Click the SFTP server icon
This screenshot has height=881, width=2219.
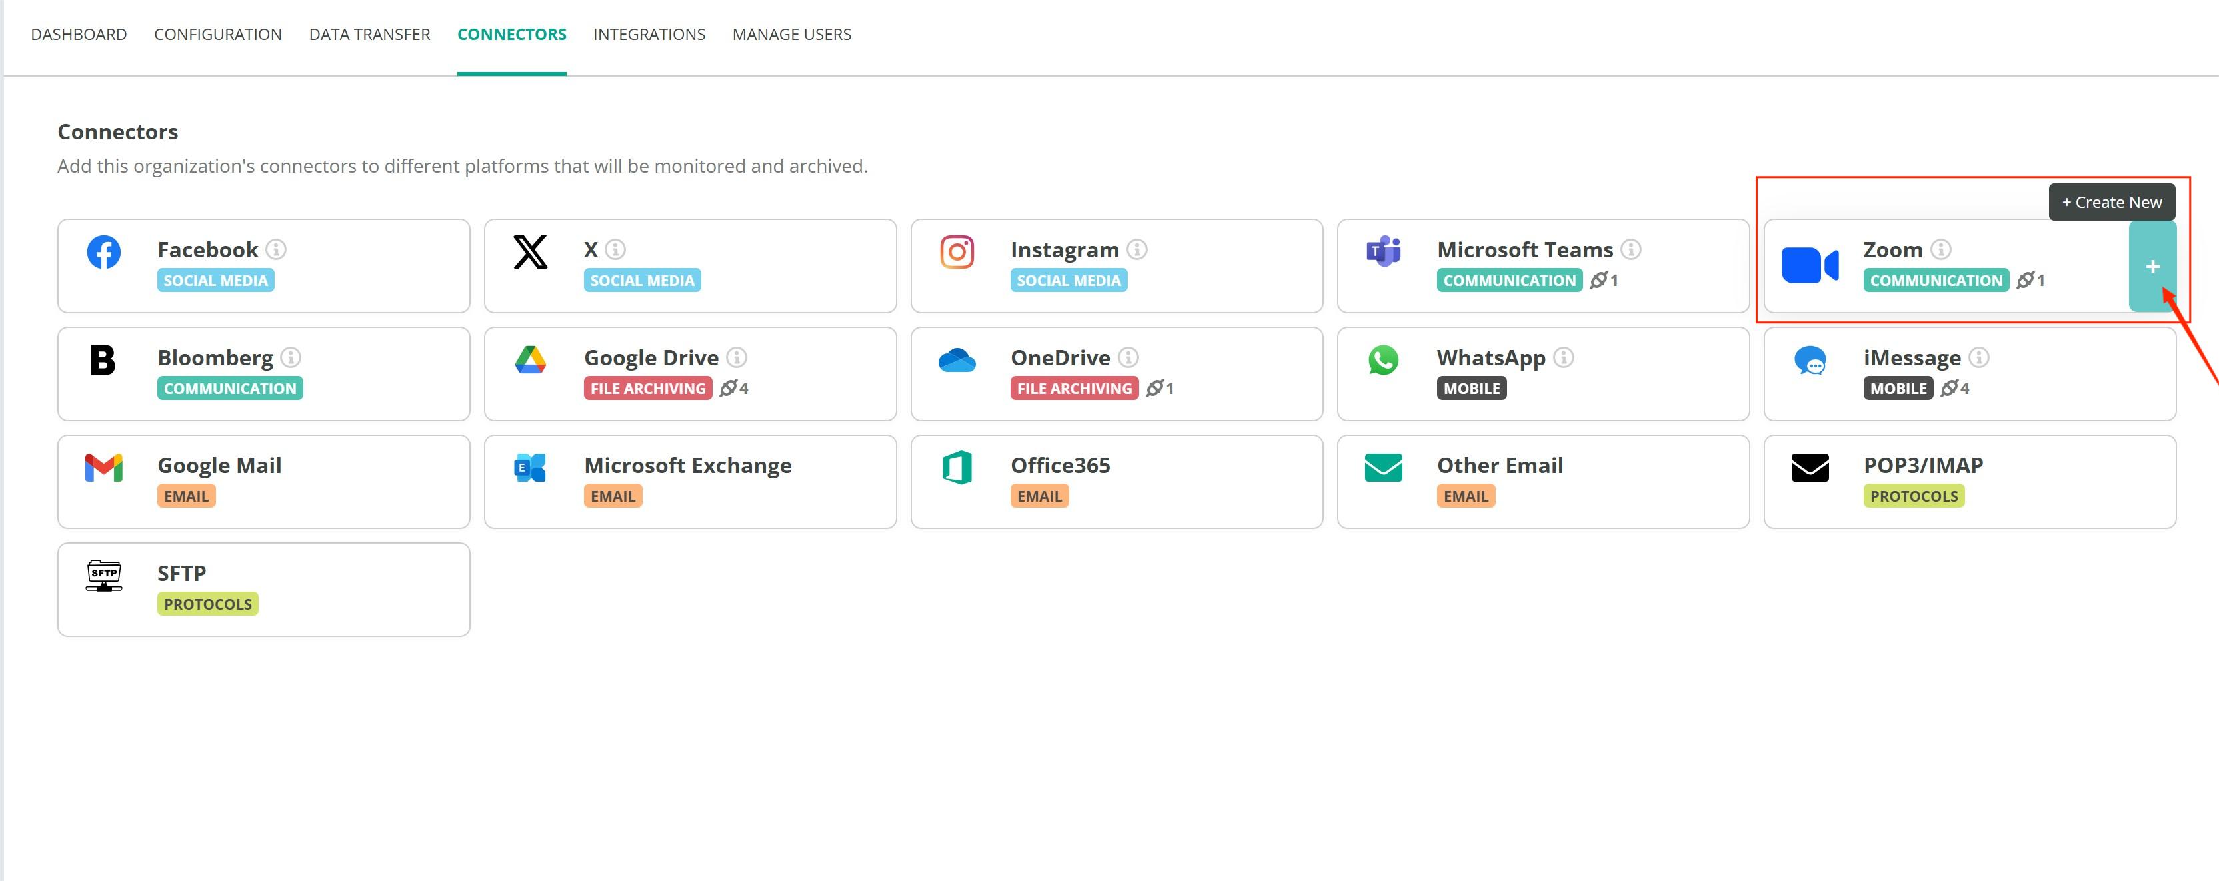point(103,575)
